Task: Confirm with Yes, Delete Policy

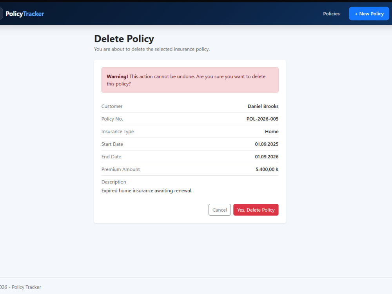Action: click(256, 210)
